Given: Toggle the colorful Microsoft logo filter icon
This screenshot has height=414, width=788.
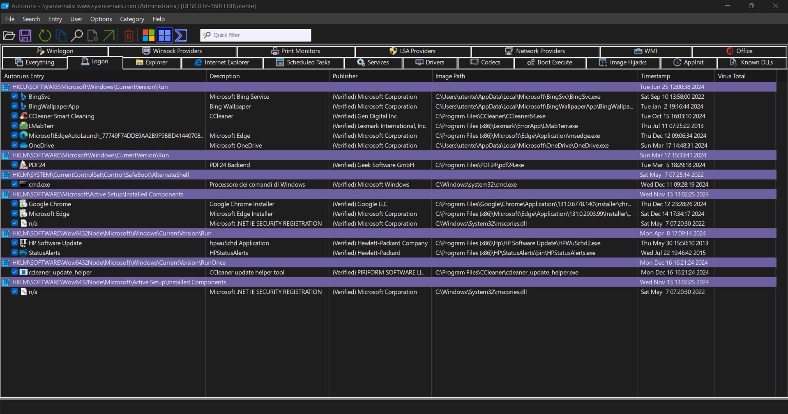Looking at the screenshot, I should (x=148, y=35).
